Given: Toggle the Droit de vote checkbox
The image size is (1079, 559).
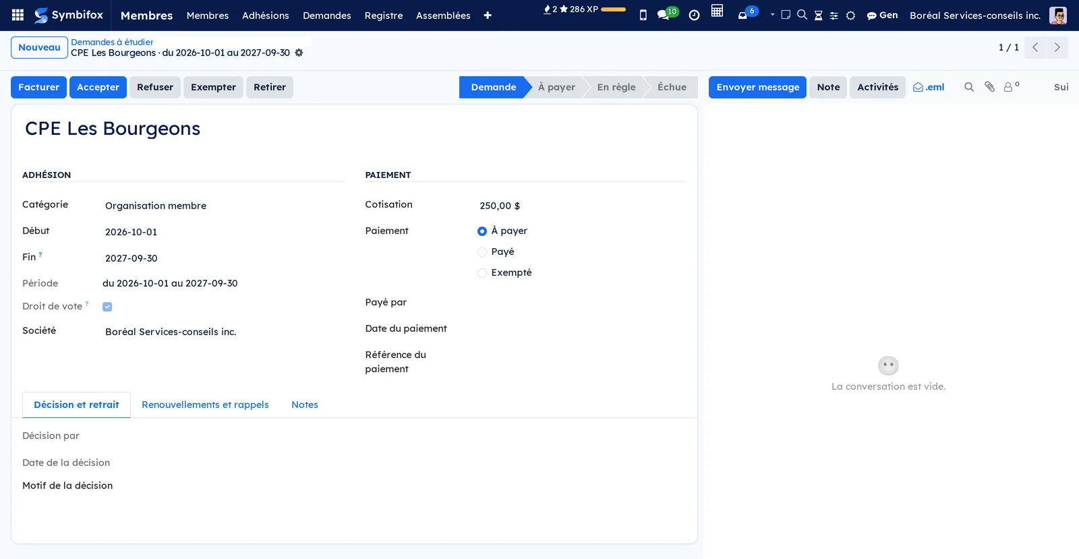Looking at the screenshot, I should click(x=107, y=307).
